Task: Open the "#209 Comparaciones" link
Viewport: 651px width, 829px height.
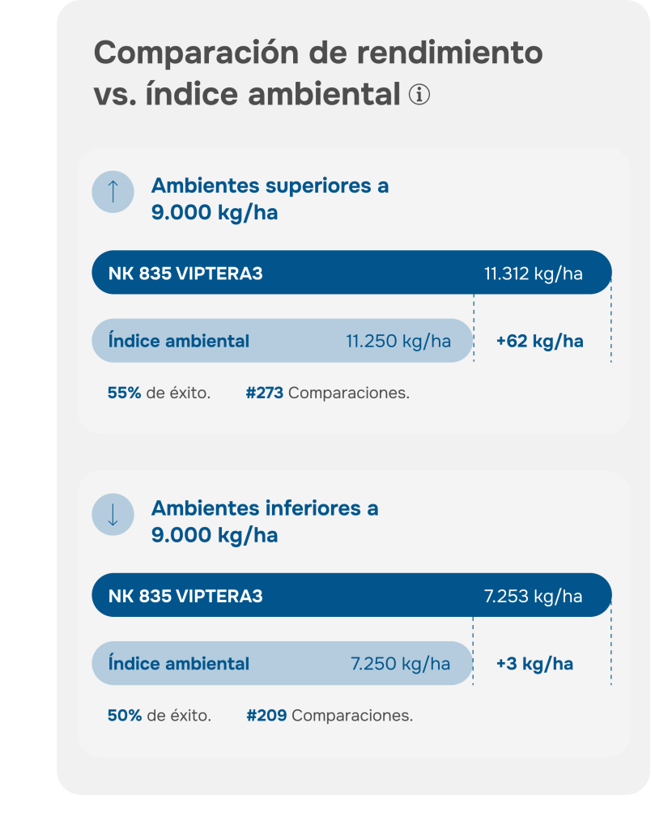Action: click(x=329, y=716)
